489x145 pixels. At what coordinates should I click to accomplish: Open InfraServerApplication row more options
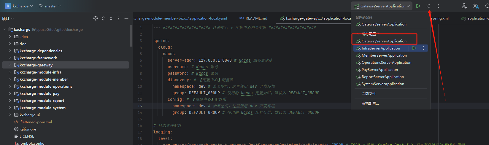pos(423,48)
